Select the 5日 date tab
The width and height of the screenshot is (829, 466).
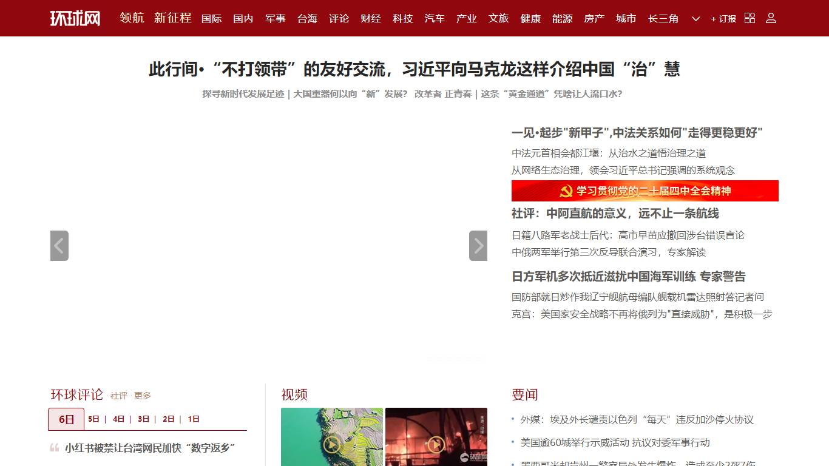click(93, 419)
